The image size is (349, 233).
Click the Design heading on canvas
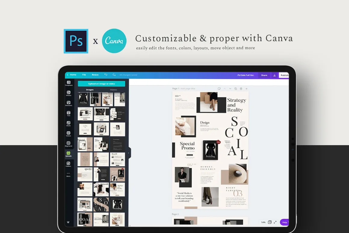click(x=205, y=123)
